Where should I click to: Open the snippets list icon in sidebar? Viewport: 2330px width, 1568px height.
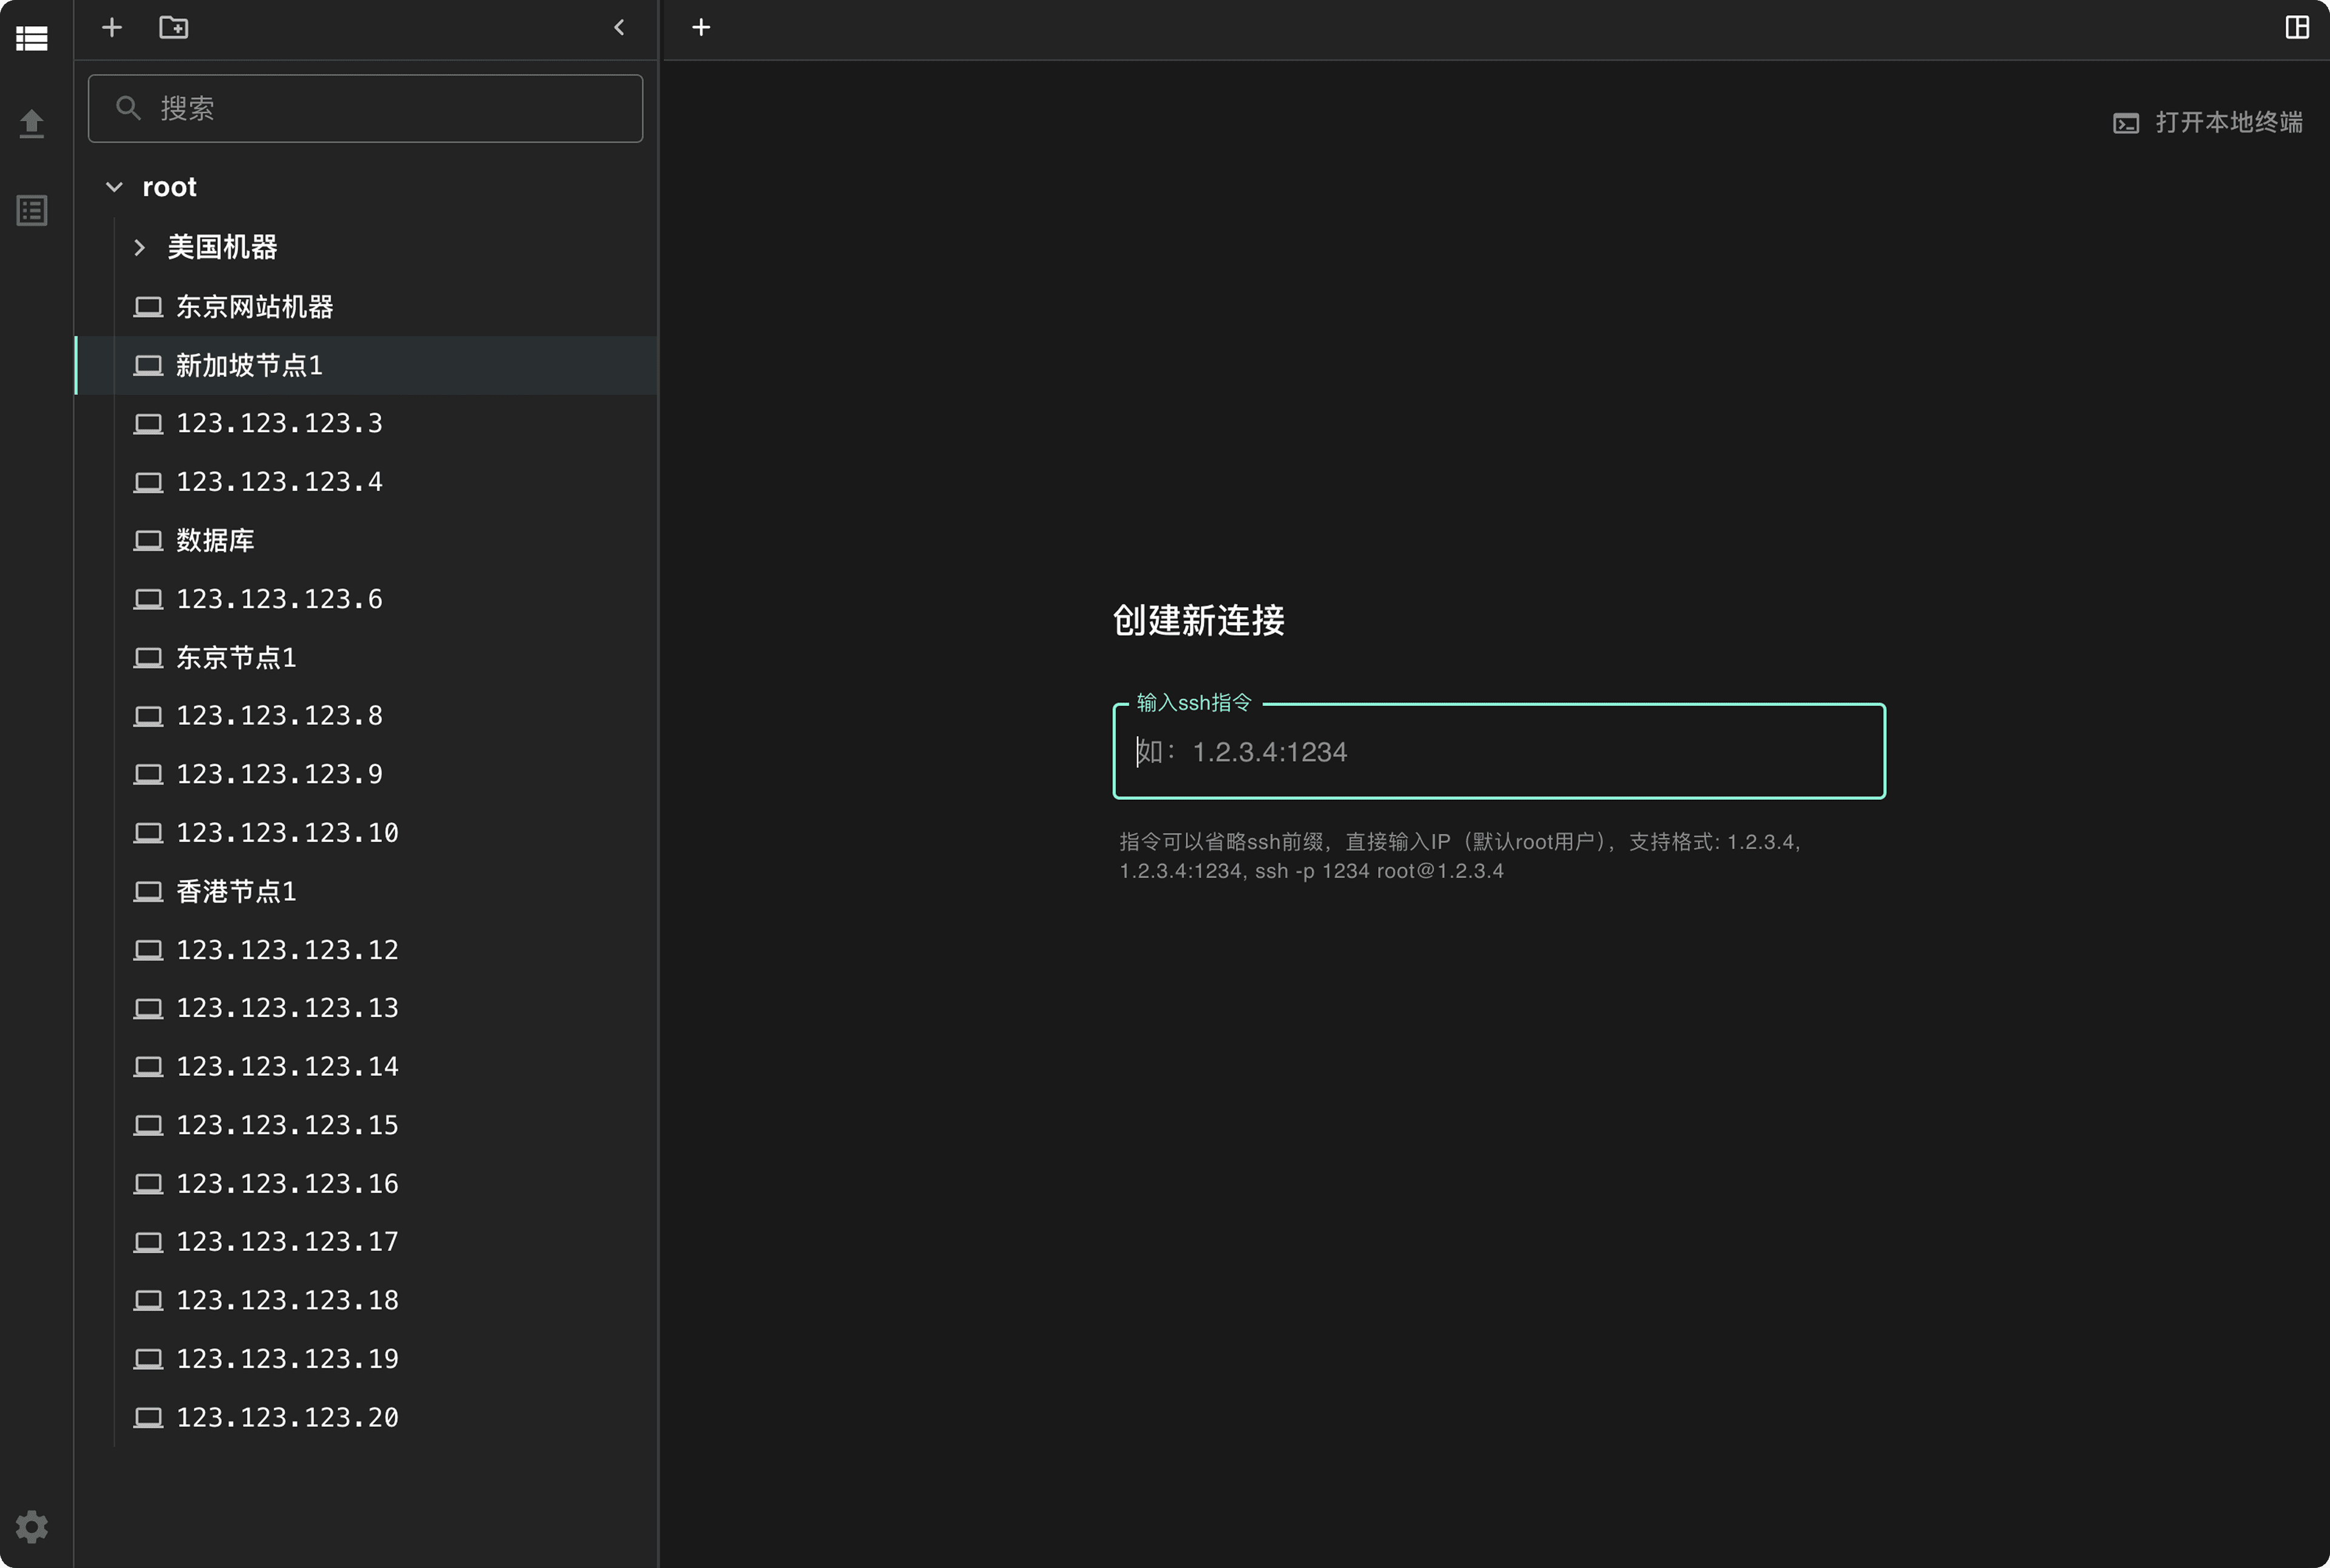click(32, 210)
